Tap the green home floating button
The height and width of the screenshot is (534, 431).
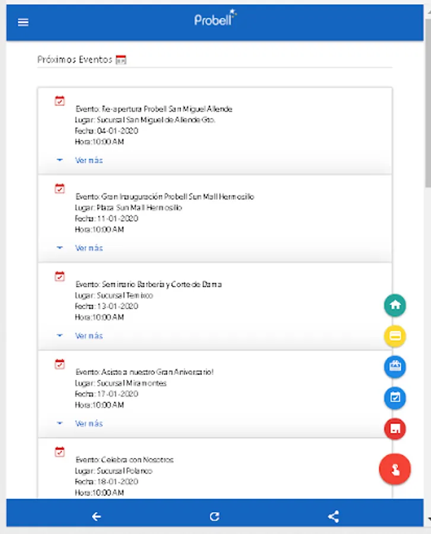pyautogui.click(x=395, y=305)
